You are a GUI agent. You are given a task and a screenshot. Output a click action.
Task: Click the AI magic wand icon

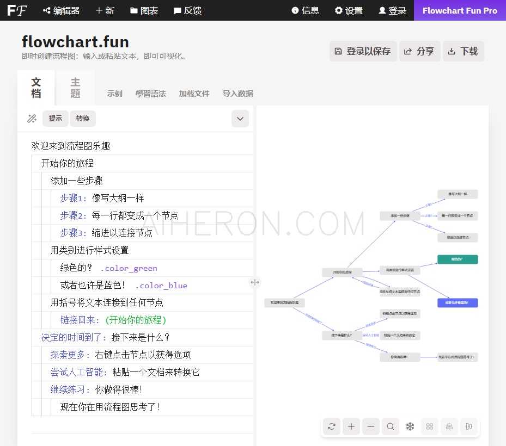click(x=32, y=119)
